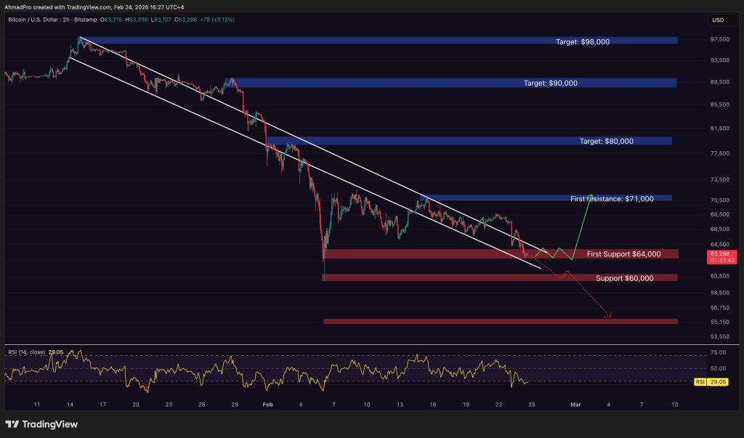The height and width of the screenshot is (438, 744).
Task: Open the USD currency selector
Action: [x=717, y=20]
